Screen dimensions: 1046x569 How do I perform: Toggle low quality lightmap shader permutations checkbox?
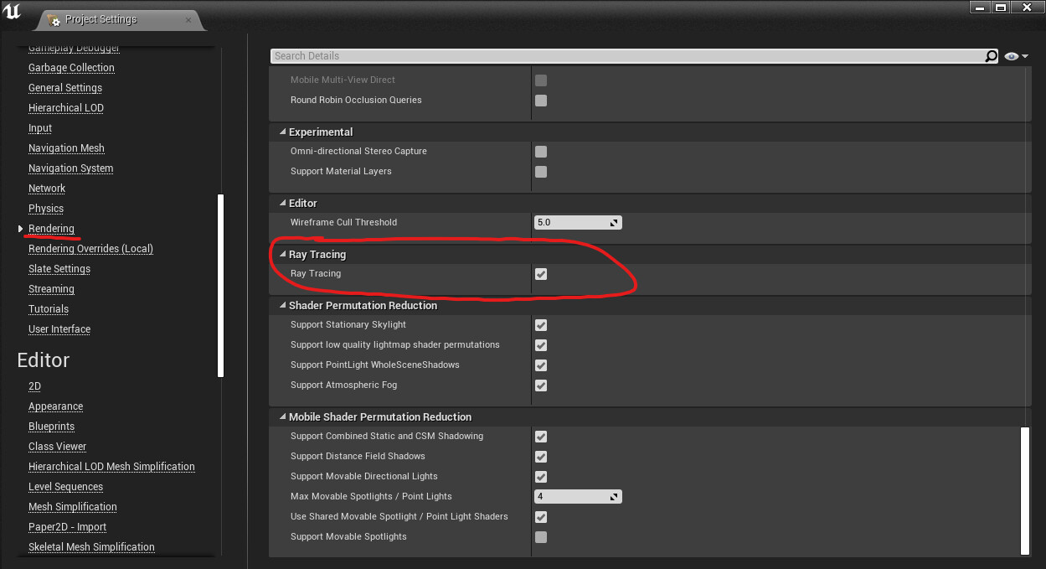[x=541, y=345]
